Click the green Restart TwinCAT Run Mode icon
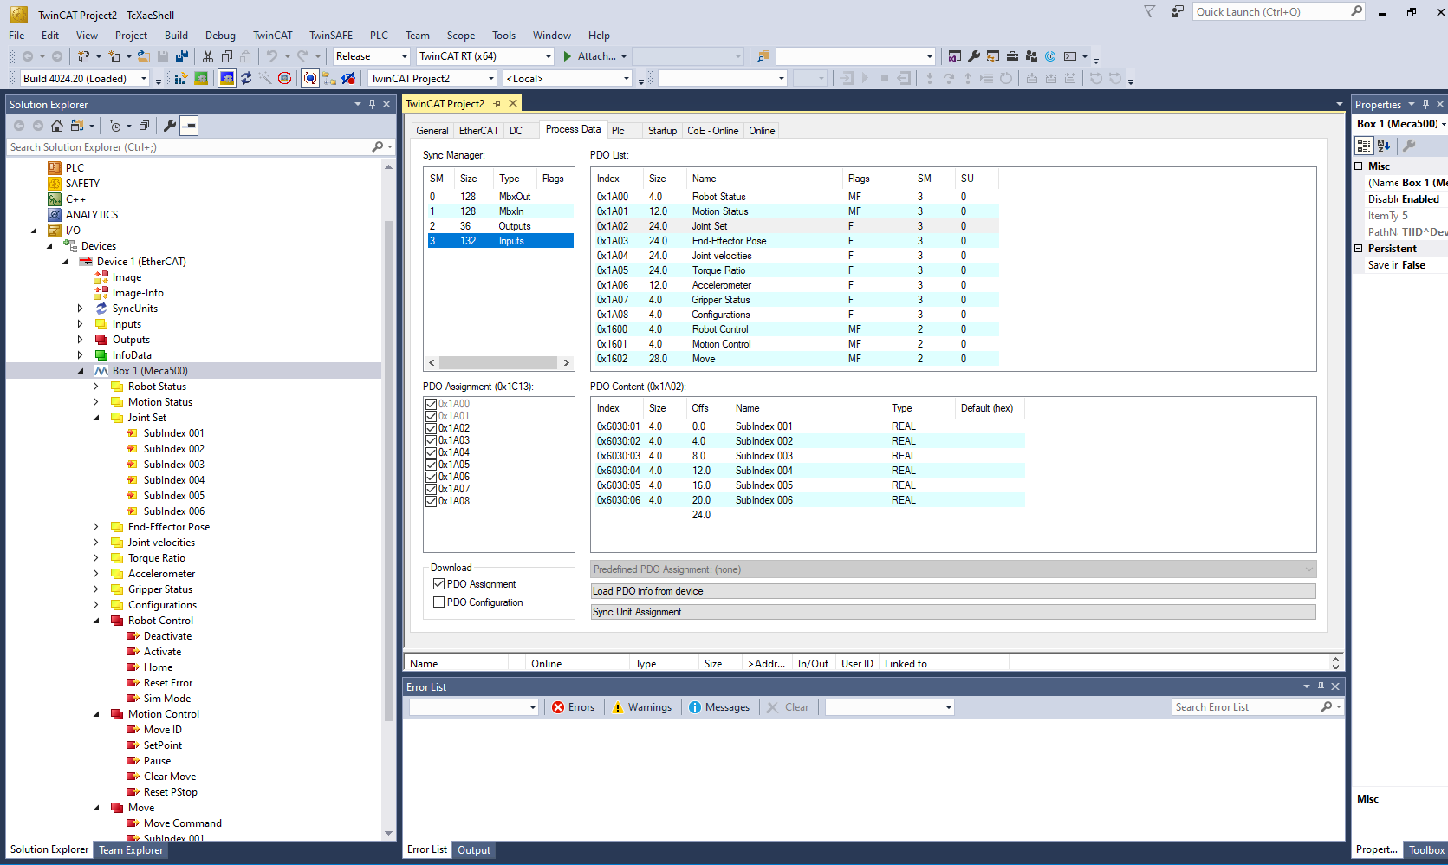 click(x=201, y=78)
